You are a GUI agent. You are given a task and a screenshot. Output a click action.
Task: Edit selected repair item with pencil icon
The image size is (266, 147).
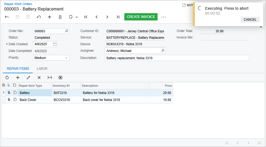coord(28,78)
